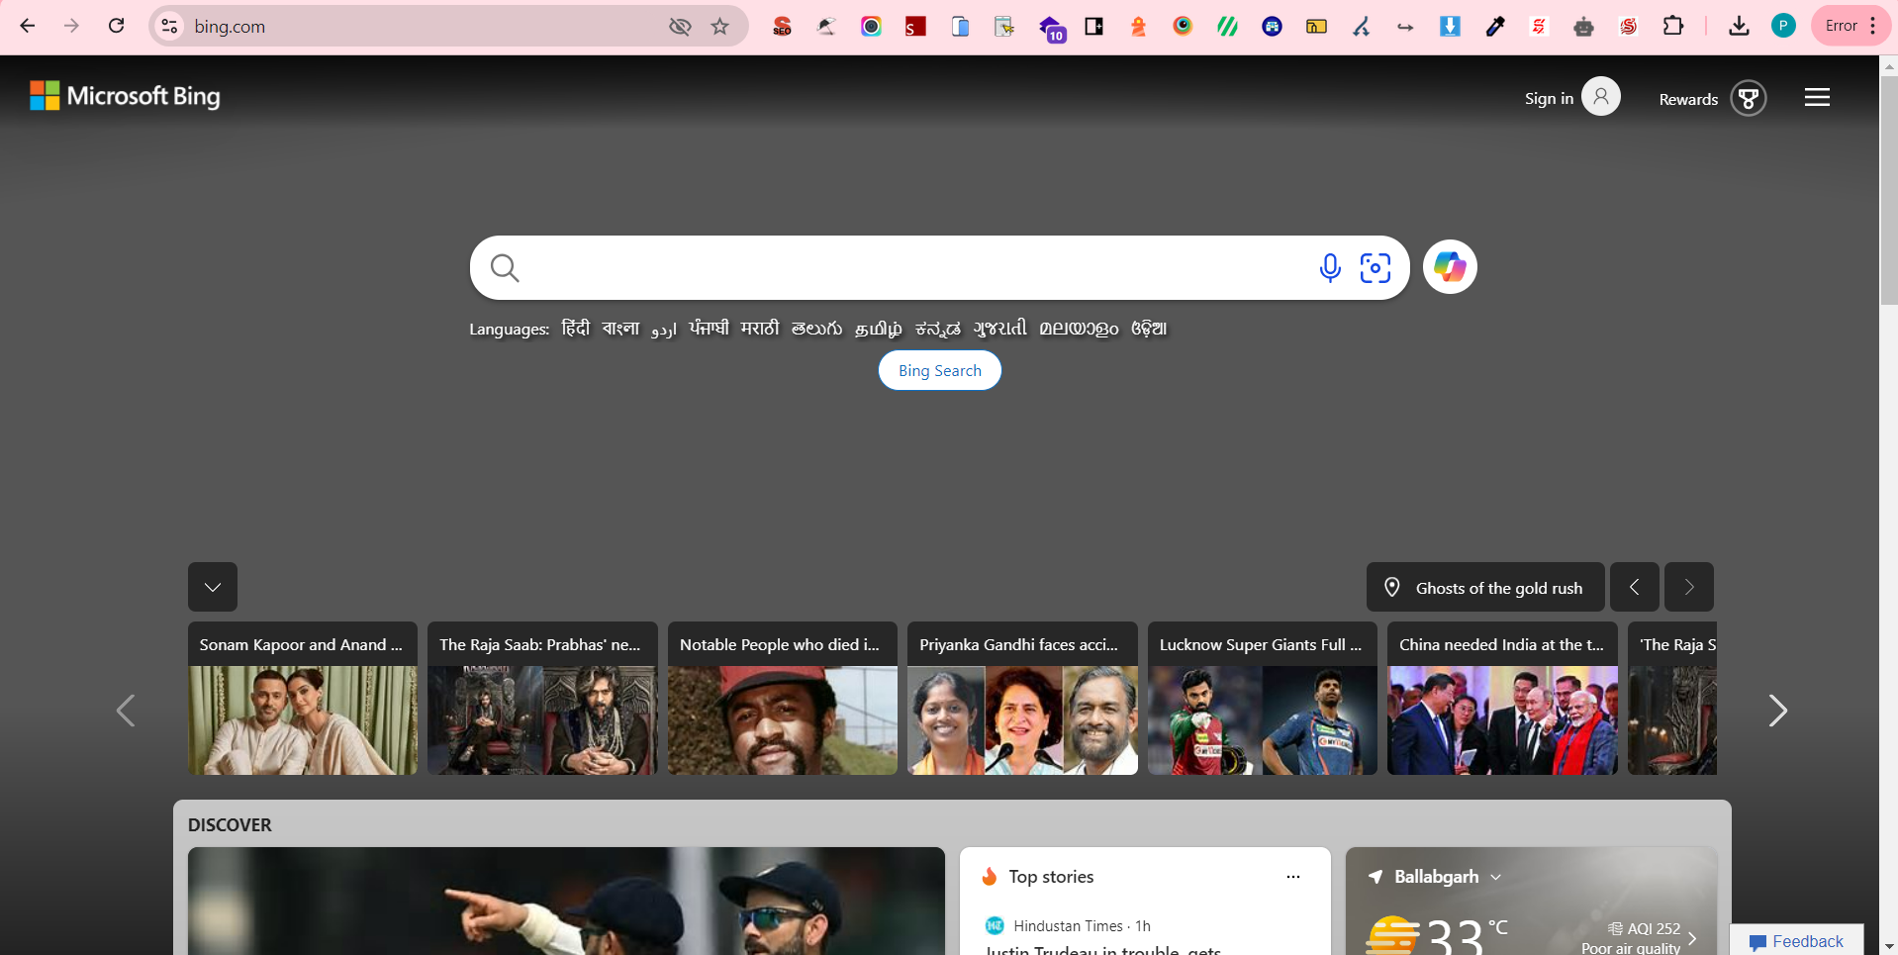This screenshot has height=955, width=1898.
Task: Start a voice search using the microphone icon
Action: pyautogui.click(x=1330, y=267)
